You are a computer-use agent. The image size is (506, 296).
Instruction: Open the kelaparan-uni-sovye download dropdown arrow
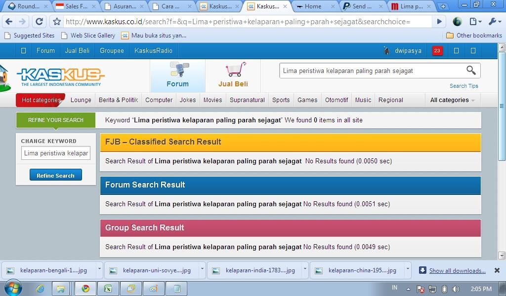pos(202,268)
